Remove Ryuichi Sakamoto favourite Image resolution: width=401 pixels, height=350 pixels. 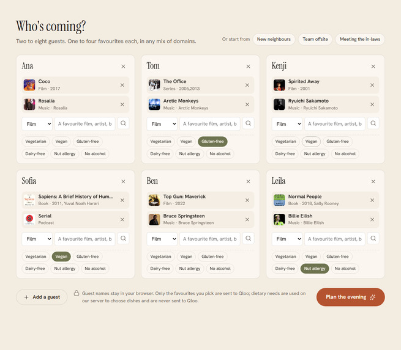click(372, 104)
